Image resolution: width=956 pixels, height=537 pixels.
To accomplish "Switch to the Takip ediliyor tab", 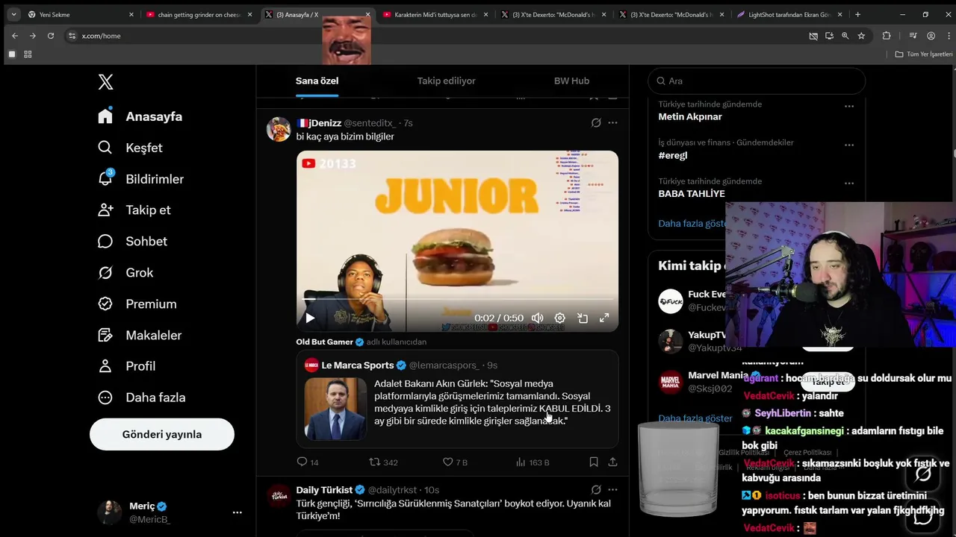I will coord(446,81).
